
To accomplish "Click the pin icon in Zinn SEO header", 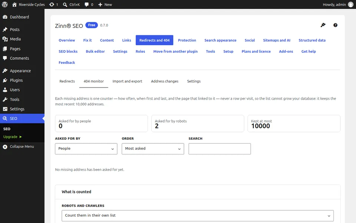I will (x=323, y=25).
